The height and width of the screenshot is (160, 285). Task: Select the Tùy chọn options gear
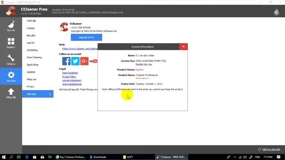click(x=11, y=76)
